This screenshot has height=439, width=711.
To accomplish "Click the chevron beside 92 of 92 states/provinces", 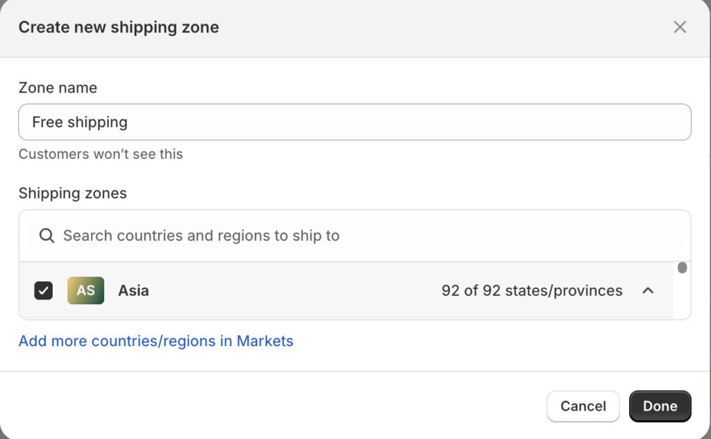I will (x=649, y=290).
